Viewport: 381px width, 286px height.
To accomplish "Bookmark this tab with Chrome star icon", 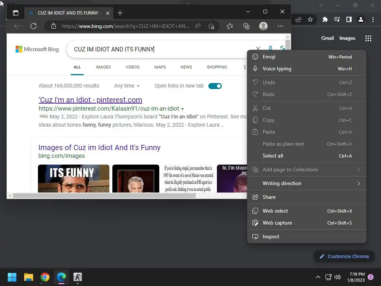I will (310, 19).
